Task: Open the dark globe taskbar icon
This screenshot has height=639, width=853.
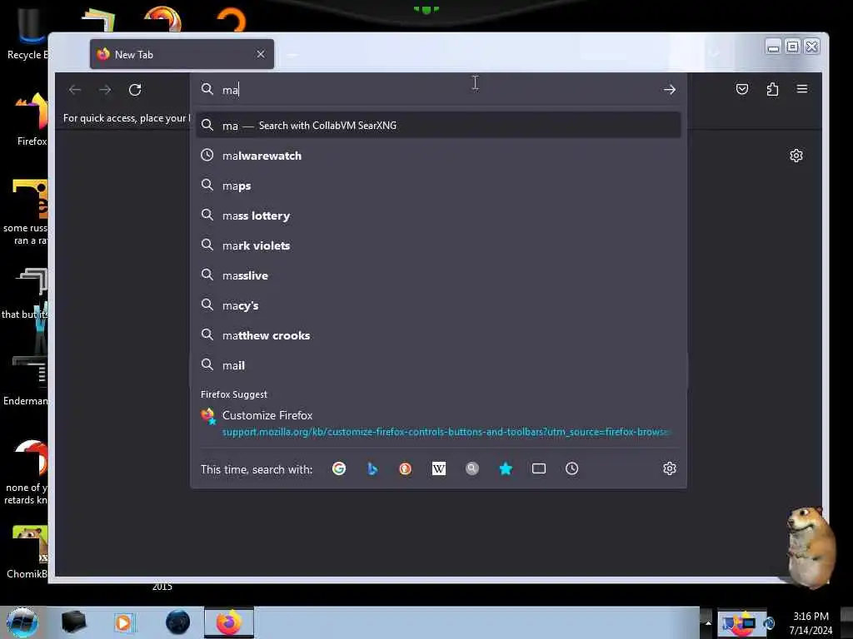Action: (177, 622)
